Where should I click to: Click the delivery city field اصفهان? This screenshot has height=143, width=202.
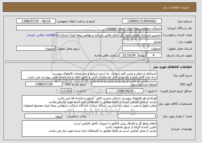[x=36, y=49]
